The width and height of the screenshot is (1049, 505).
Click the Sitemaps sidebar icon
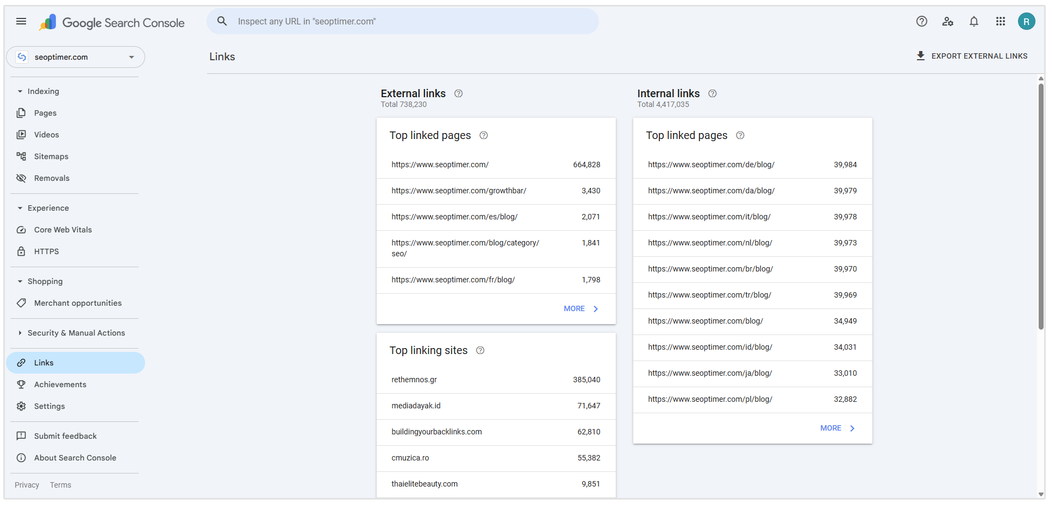[x=21, y=156]
